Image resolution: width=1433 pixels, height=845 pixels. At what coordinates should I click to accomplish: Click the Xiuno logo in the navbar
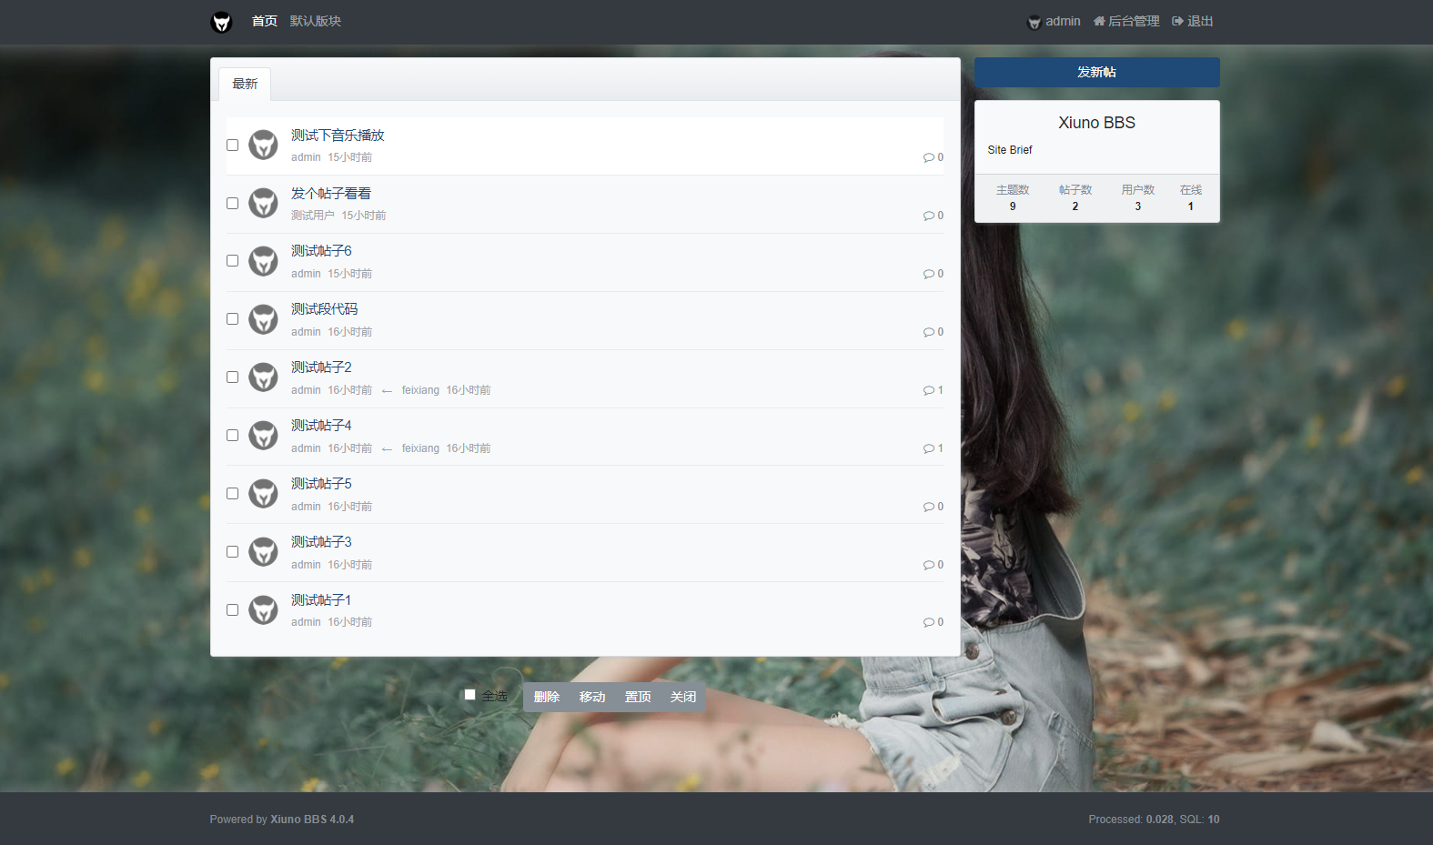[x=221, y=22]
